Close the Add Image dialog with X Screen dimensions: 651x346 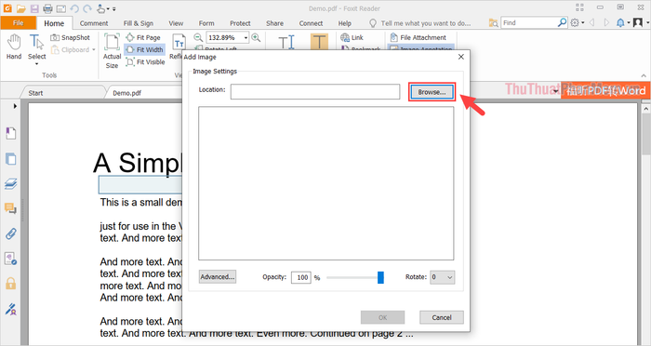(461, 57)
